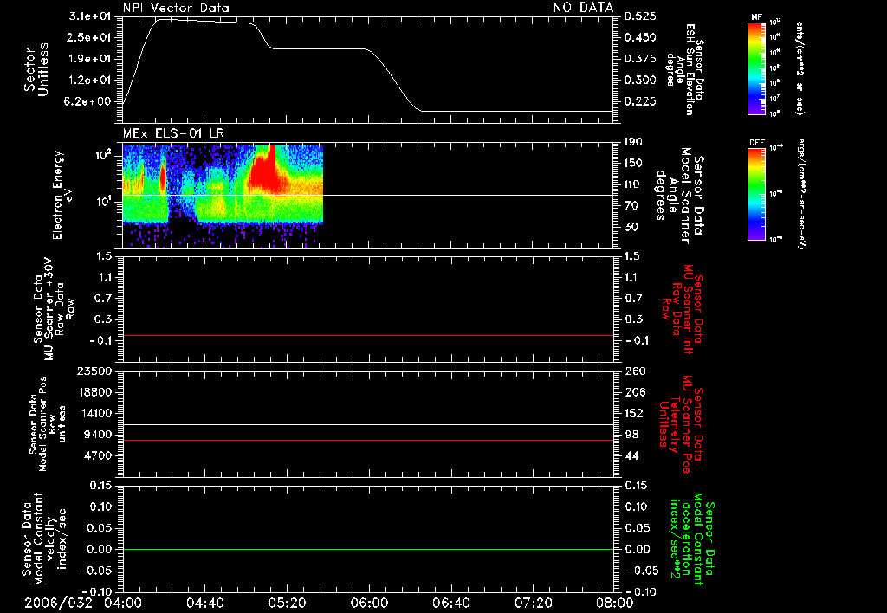The height and width of the screenshot is (613, 887).
Task: Click the 0.450 sun elevation tick value
Action: click(640, 37)
